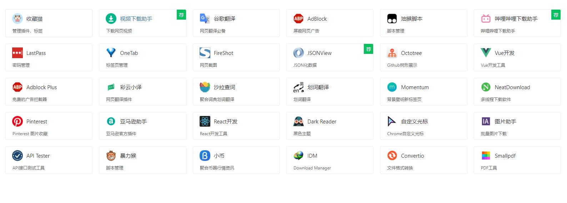Click the API Tester checkmark badge icon

coord(17,156)
